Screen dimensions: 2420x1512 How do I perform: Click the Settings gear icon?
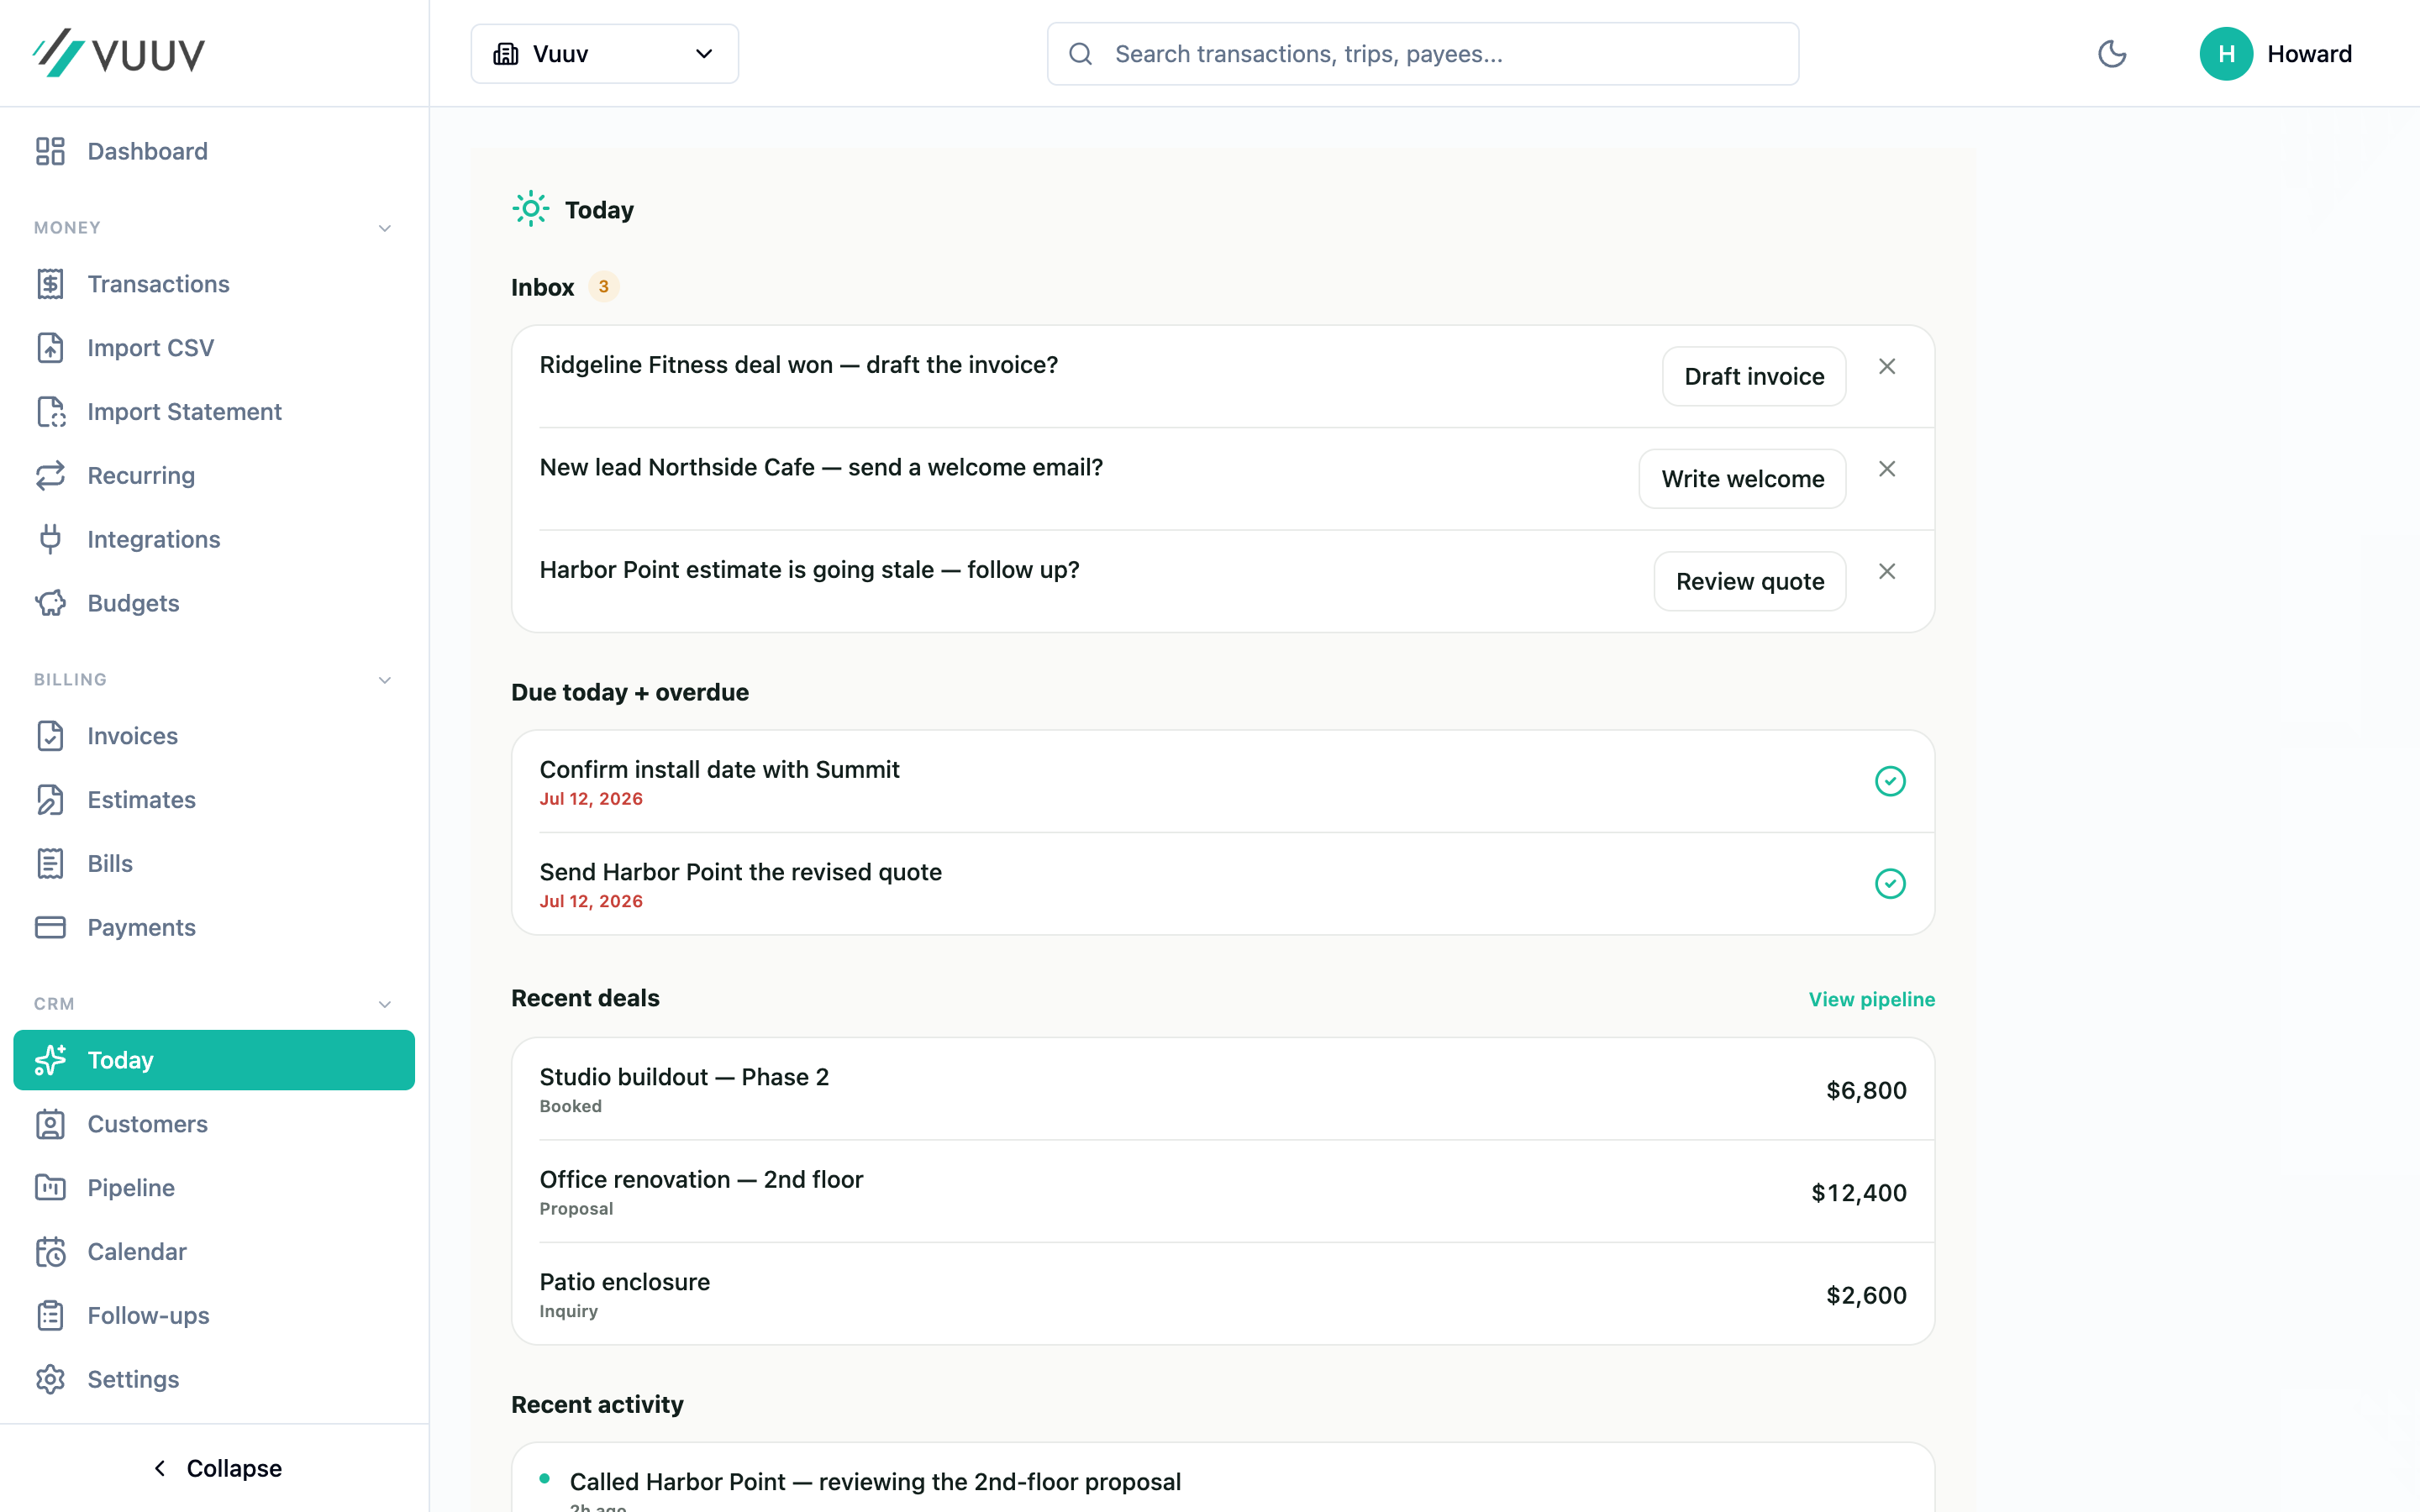pos(50,1380)
